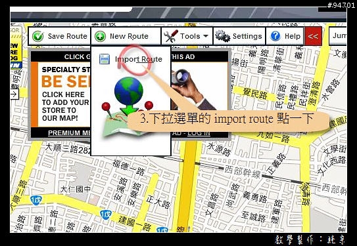Click the 福德一路 road label on map
The height and width of the screenshot is (246, 357).
tap(129, 167)
